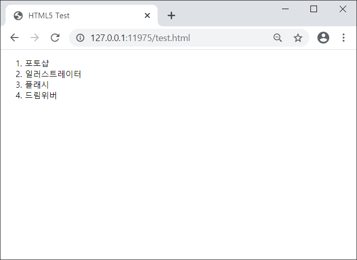The image size is (357, 260).
Task: Close the HTML5 Test tab
Action: pos(147,16)
